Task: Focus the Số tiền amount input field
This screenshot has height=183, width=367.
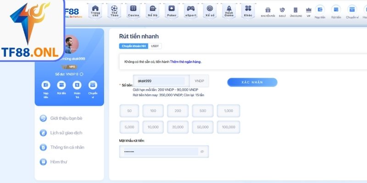Action: click(161, 81)
